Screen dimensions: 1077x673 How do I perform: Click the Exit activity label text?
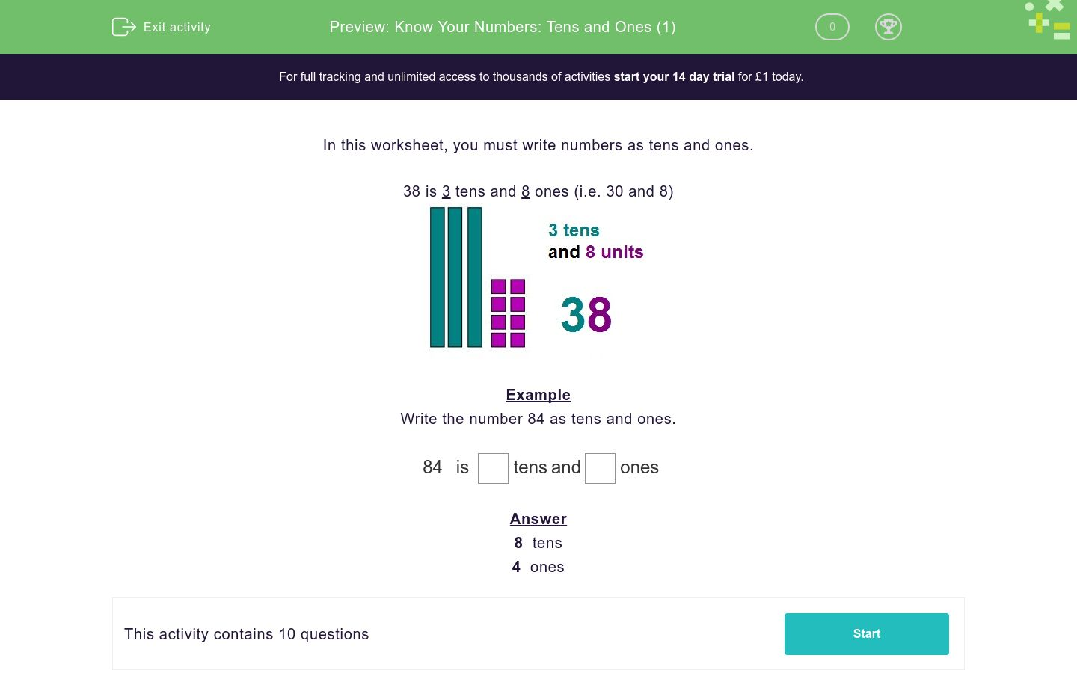tap(177, 27)
